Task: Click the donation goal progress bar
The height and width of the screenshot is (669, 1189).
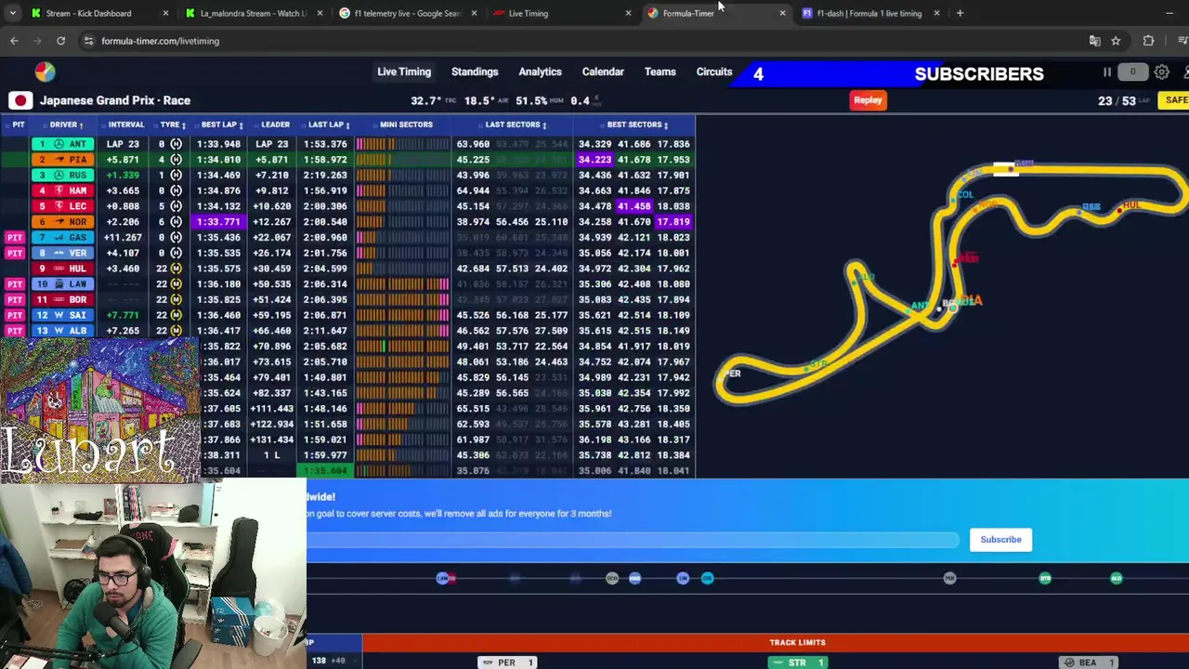Action: tap(634, 540)
